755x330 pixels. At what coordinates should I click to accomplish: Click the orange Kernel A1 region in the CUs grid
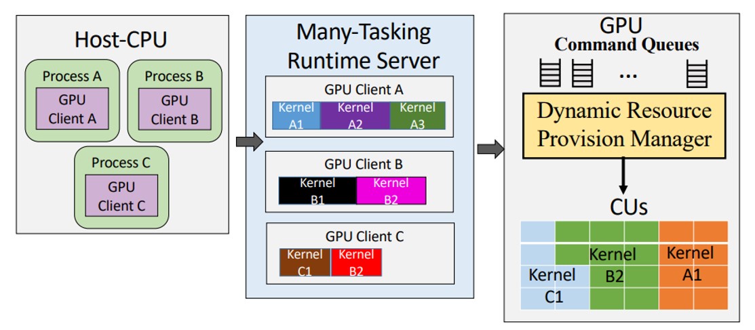tap(692, 266)
